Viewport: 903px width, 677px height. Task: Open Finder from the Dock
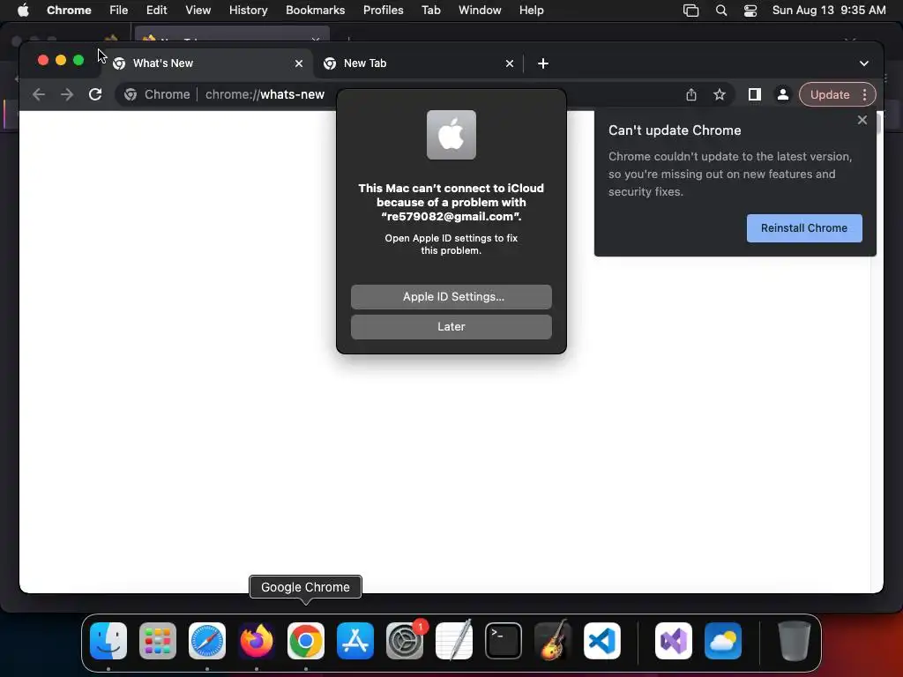(x=108, y=641)
